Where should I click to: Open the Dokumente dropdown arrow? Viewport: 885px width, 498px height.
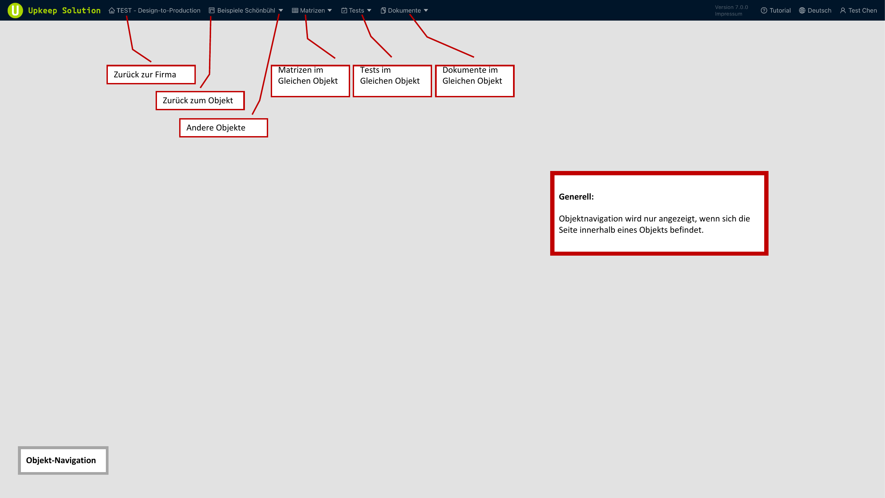tap(426, 11)
